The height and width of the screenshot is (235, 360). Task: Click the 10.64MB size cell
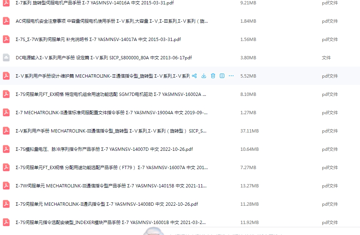click(250, 149)
